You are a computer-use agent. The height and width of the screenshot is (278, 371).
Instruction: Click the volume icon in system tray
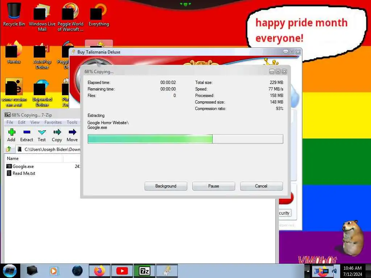(x=334, y=271)
